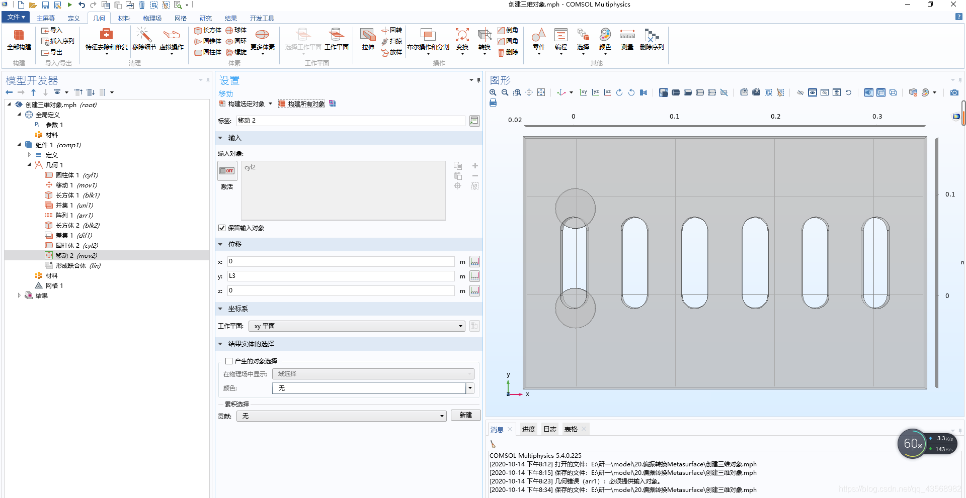Click the Build All (全部构建) ribbon icon

pyautogui.click(x=19, y=39)
